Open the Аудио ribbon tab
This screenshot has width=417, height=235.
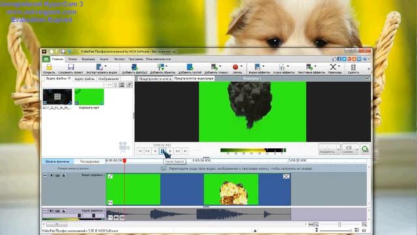coord(104,59)
